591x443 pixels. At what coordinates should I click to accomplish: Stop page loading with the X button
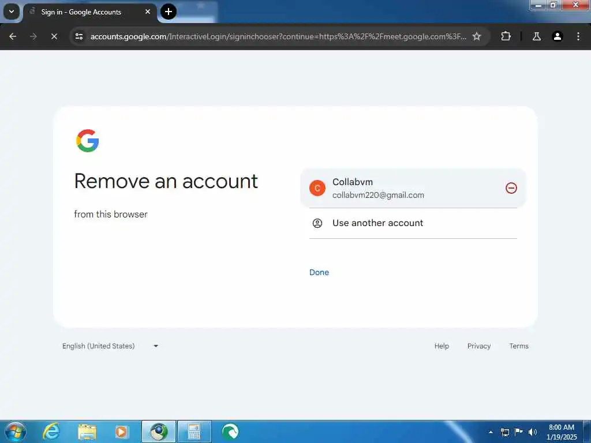tap(54, 36)
